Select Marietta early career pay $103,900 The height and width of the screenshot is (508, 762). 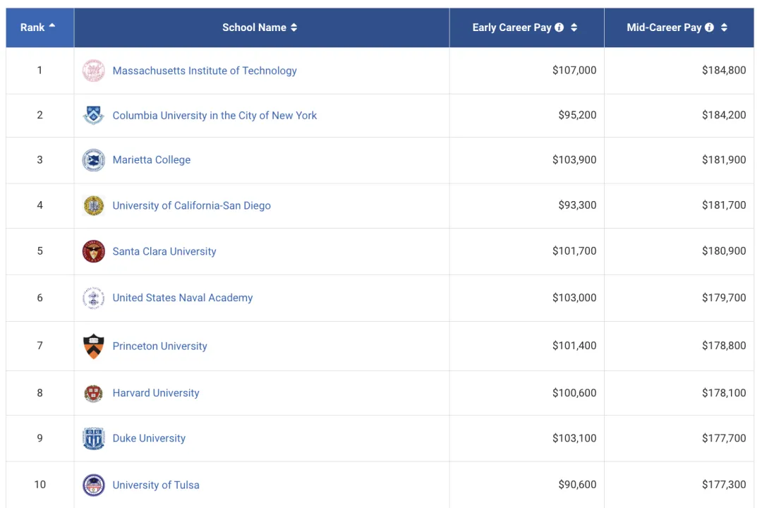574,159
